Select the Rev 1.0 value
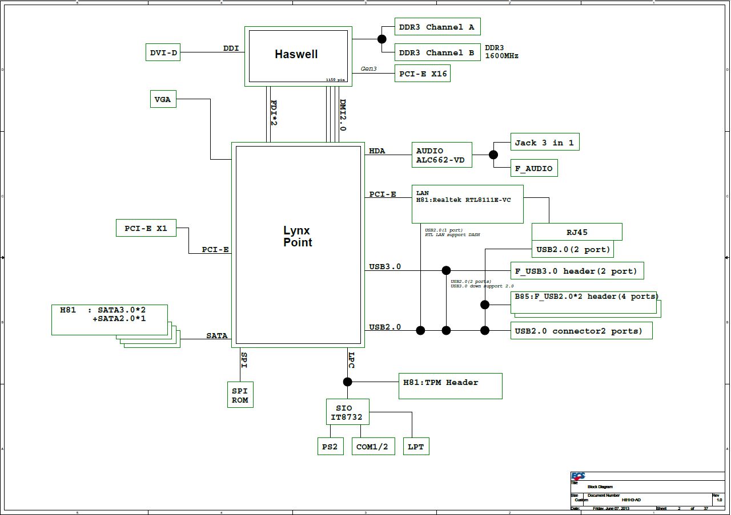 [x=720, y=500]
